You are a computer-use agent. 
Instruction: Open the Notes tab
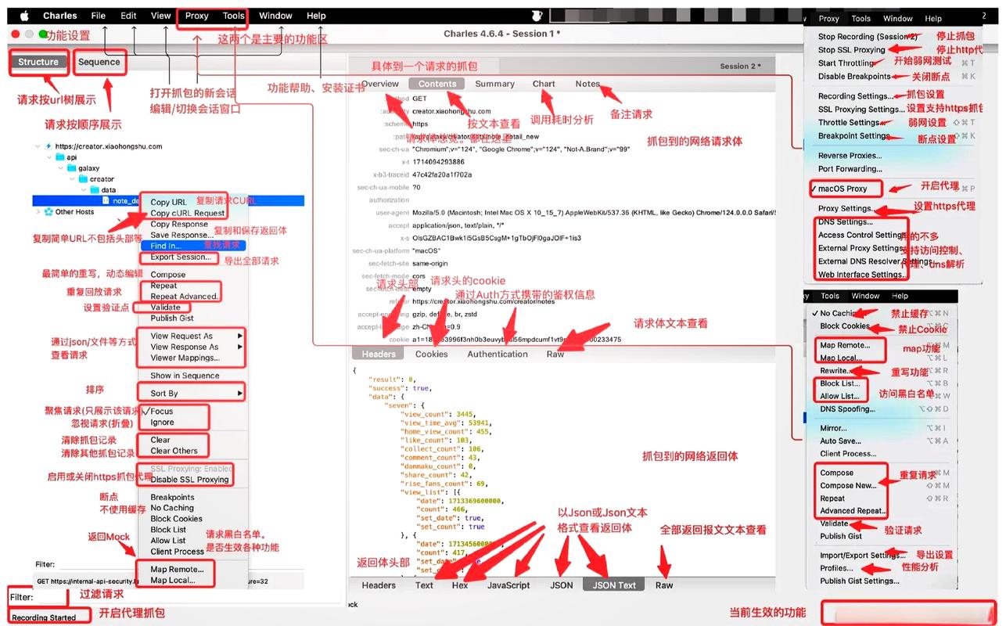point(587,84)
